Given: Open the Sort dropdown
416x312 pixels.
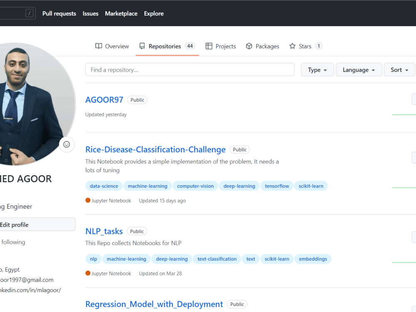Looking at the screenshot, I should pyautogui.click(x=399, y=69).
